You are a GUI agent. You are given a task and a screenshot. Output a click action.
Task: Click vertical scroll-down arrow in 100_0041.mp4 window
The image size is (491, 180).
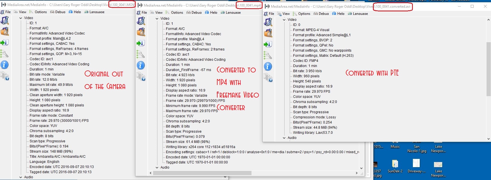(x=361, y=168)
